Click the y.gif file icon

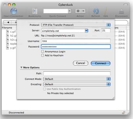pyautogui.click(x=7, y=48)
